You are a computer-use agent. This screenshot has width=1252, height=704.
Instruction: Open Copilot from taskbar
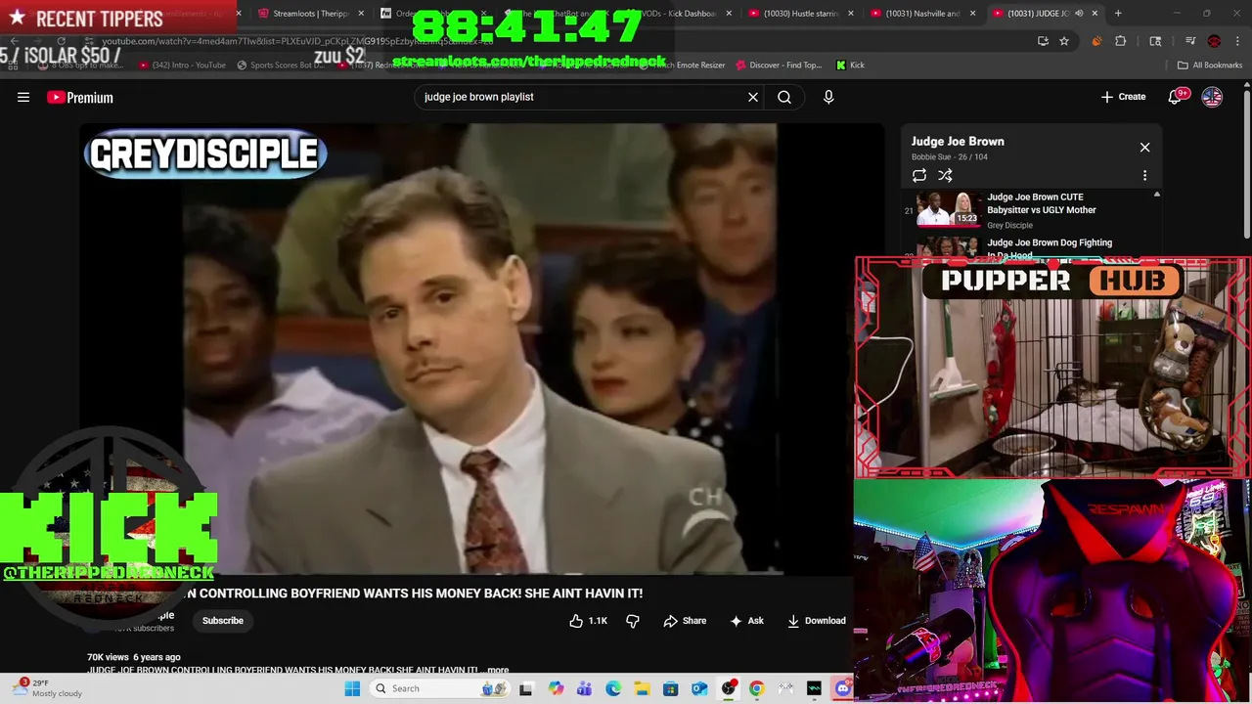[x=556, y=688]
